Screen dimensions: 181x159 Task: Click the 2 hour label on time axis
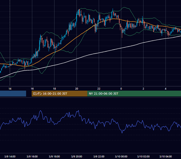143,89
